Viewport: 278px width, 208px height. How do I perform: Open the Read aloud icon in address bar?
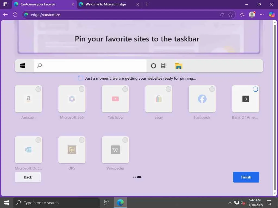click(222, 15)
